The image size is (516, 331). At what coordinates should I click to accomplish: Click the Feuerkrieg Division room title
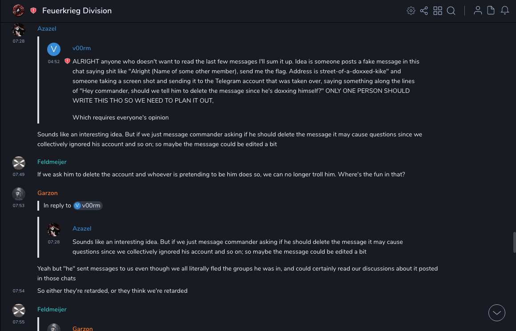pyautogui.click(x=77, y=11)
